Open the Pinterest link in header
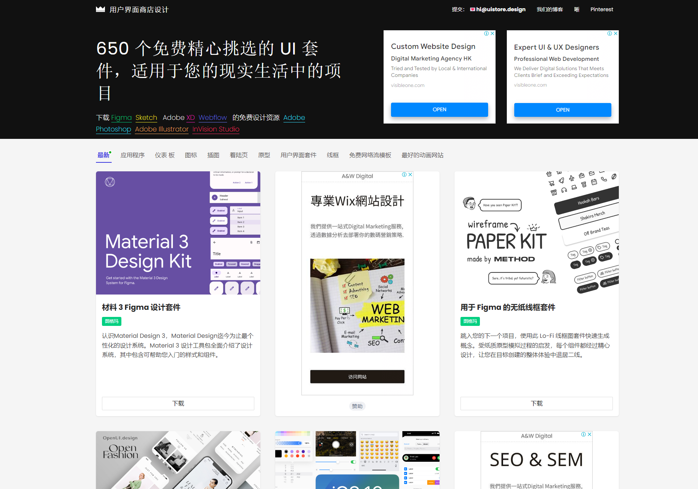698x489 pixels. [x=602, y=9]
